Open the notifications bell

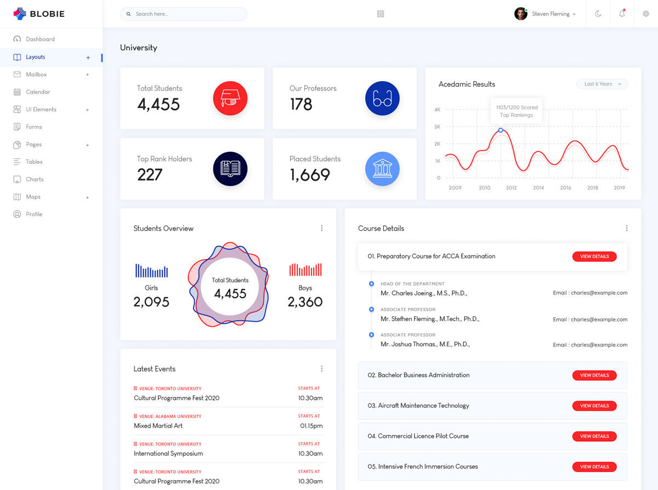[622, 14]
